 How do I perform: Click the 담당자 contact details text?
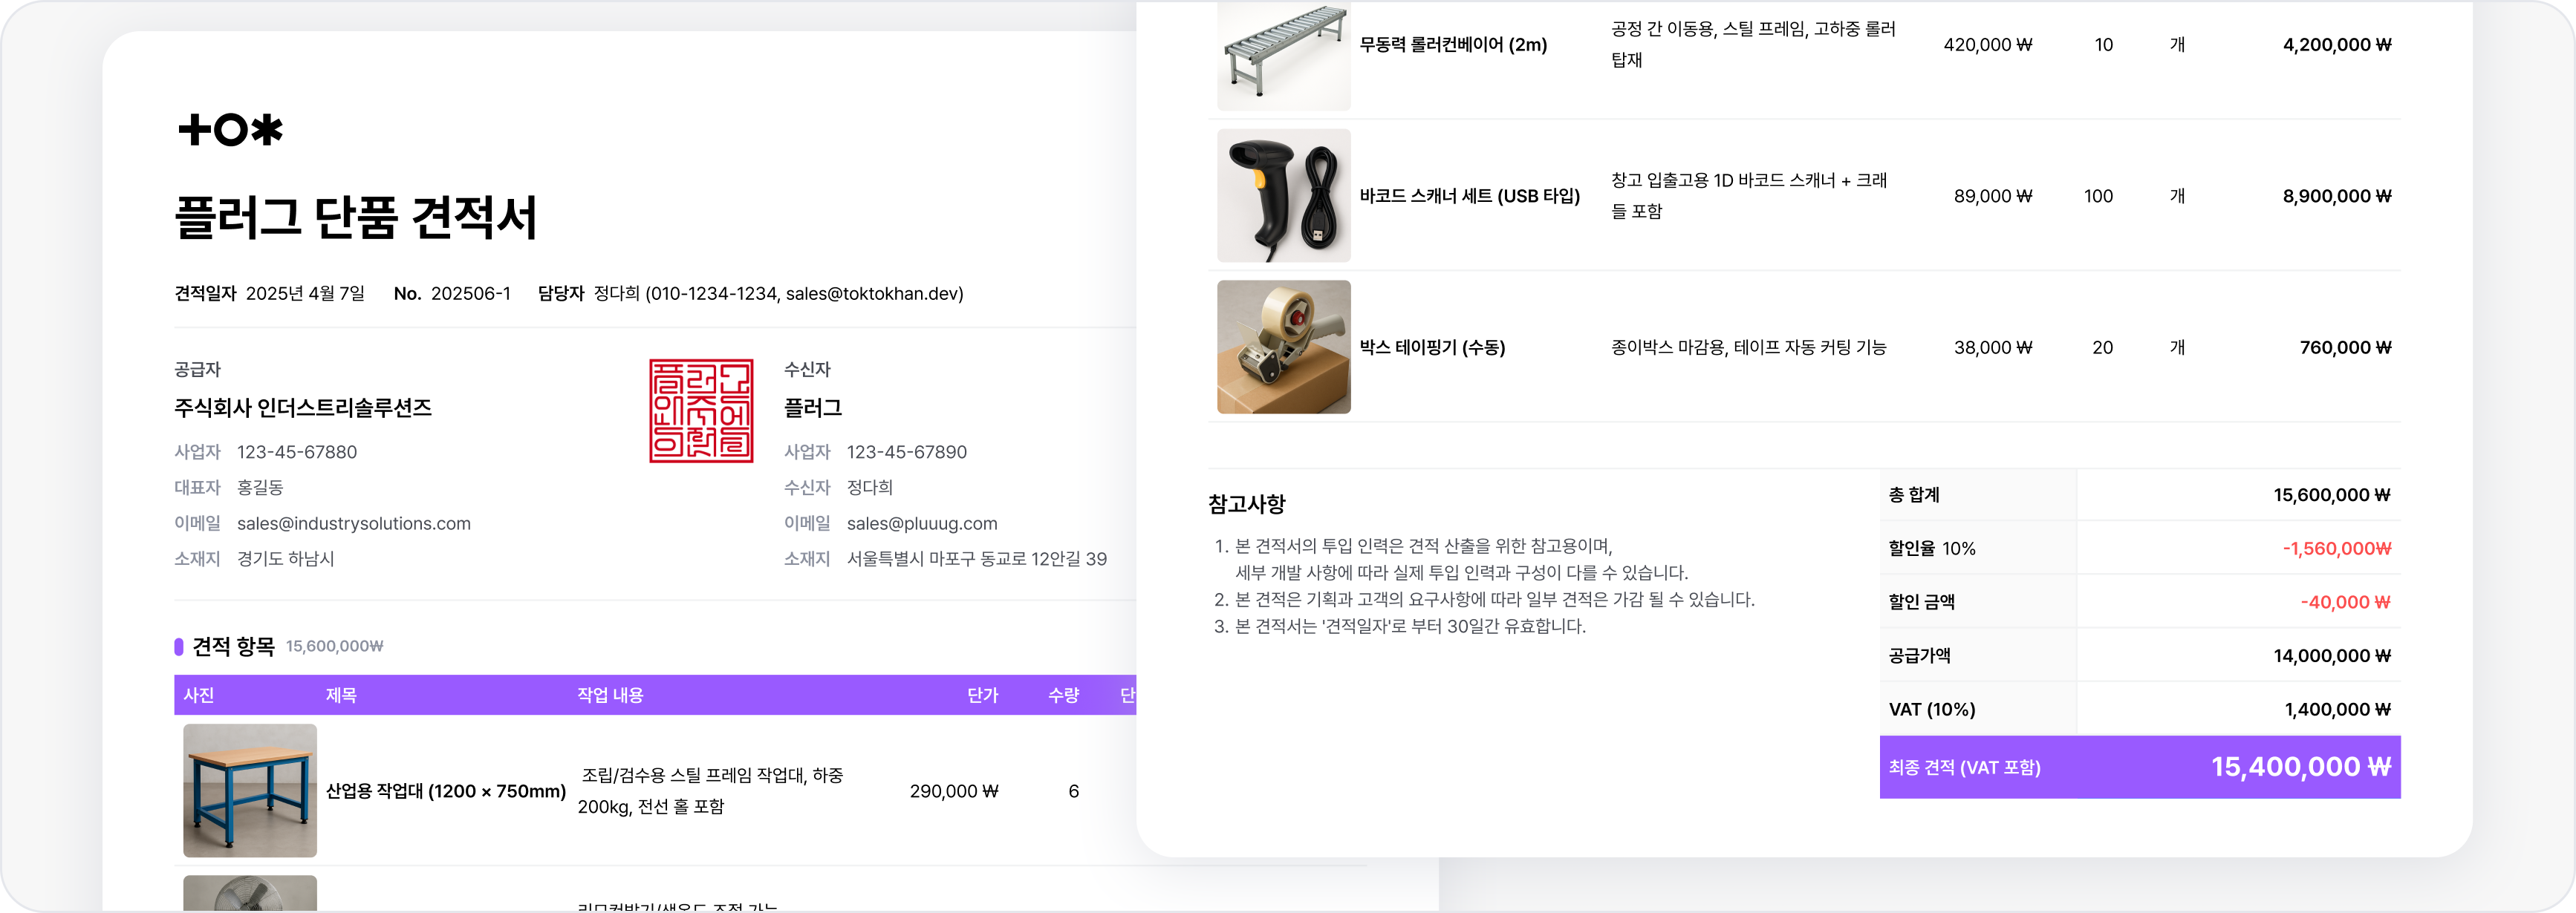pyautogui.click(x=778, y=294)
